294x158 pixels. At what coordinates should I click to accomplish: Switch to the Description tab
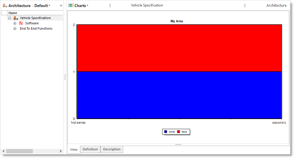(x=112, y=149)
